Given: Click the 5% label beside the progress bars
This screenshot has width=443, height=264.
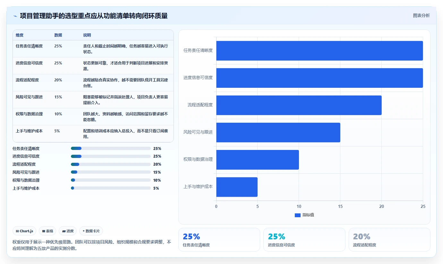Looking at the screenshot, I should tap(156, 188).
